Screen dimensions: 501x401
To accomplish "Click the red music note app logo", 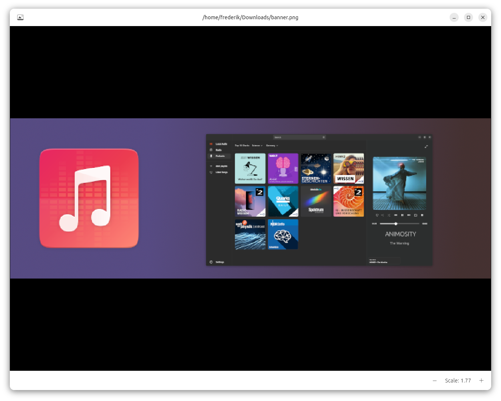I will (89, 198).
